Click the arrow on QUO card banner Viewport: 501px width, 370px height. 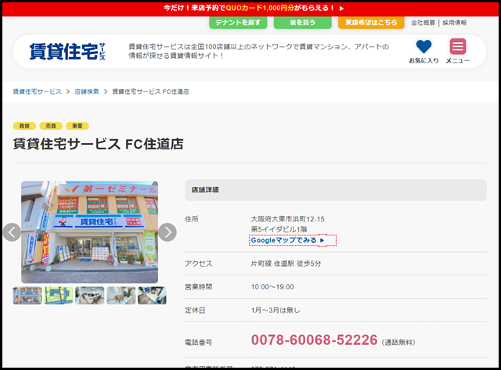pos(341,9)
